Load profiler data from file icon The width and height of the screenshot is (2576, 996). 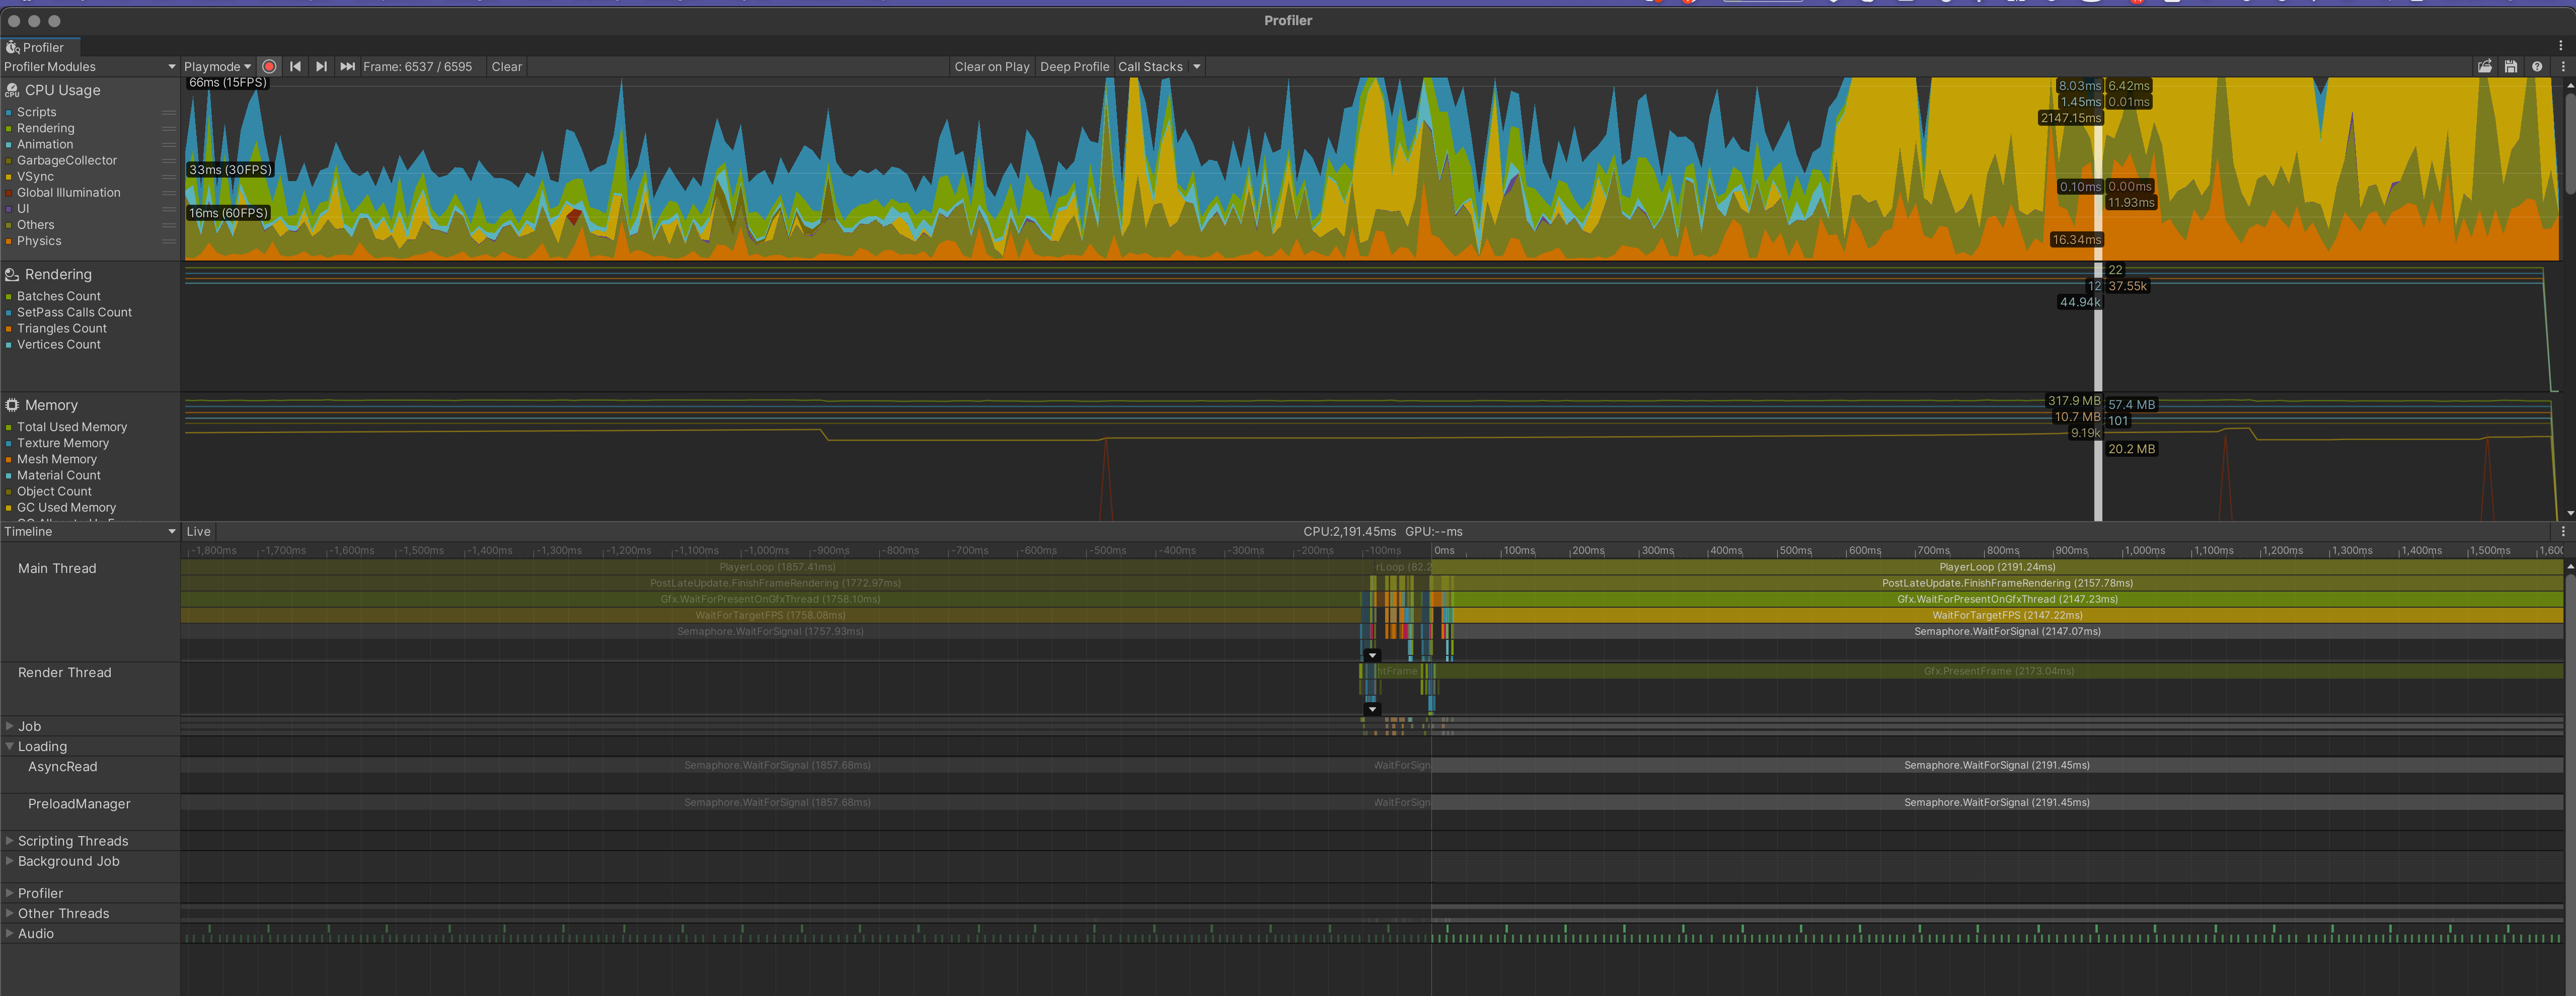click(2485, 67)
